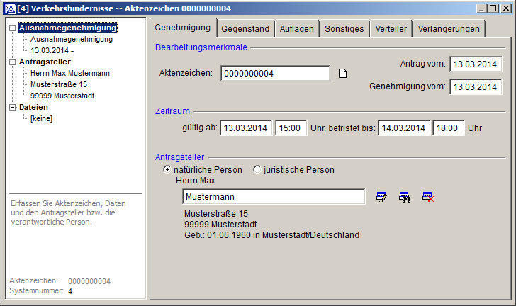Select the natürliche Person radio button
Viewport: 516px width, 306px height.
coord(167,170)
